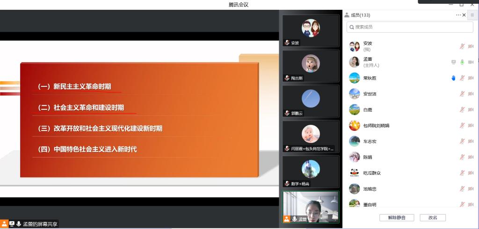This screenshot has width=479, height=229.
Task: Select member 池瑜忠 in the list
Action: coord(370,189)
